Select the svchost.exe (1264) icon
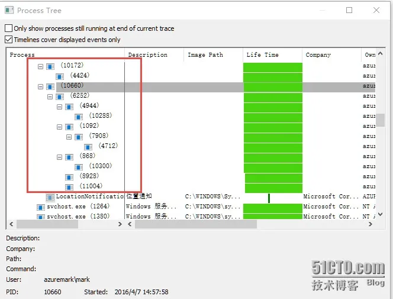The height and width of the screenshot is (299, 393). pos(41,207)
